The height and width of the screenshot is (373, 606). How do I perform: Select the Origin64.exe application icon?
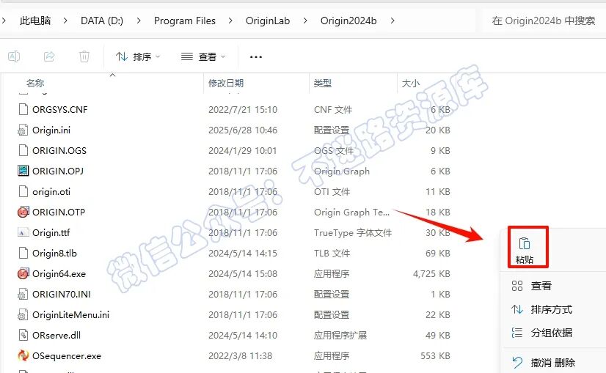(x=23, y=273)
